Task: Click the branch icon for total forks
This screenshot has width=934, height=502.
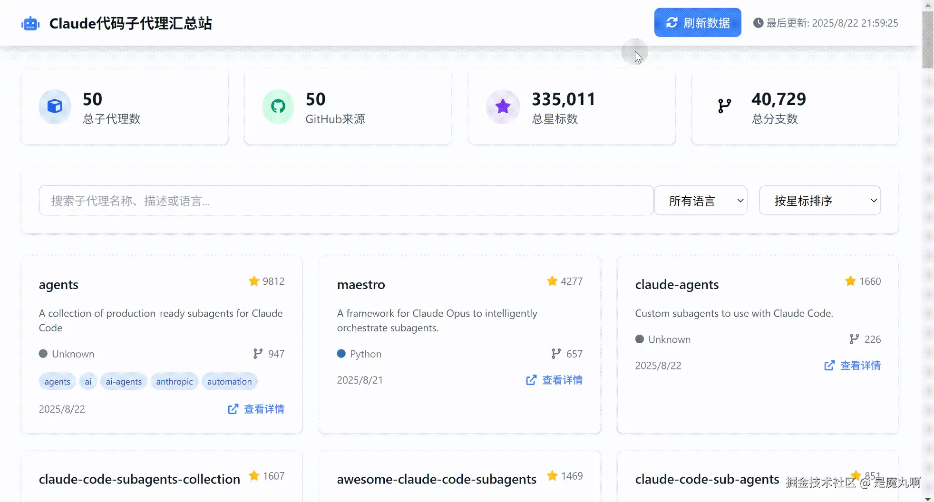Action: click(724, 106)
